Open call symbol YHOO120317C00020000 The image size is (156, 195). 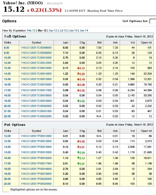36,106
